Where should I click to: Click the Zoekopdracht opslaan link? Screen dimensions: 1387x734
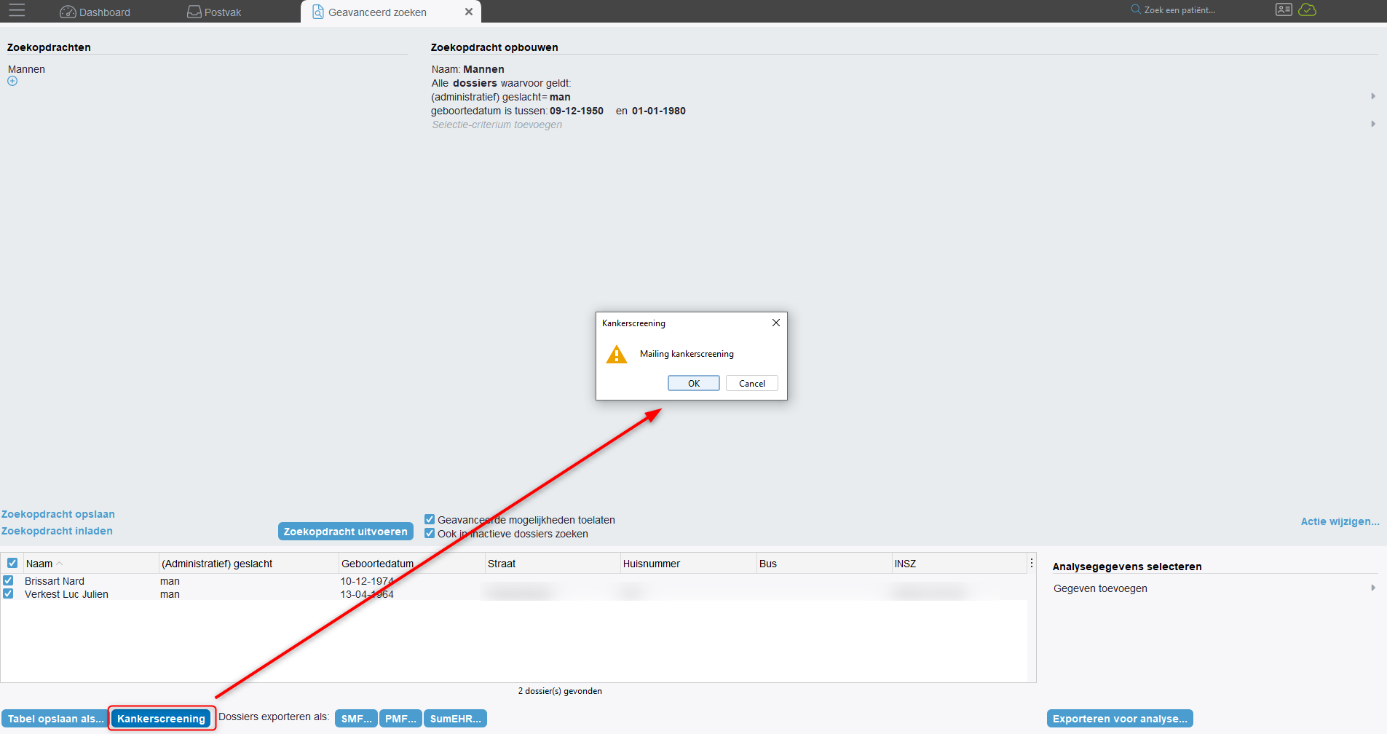click(x=58, y=514)
